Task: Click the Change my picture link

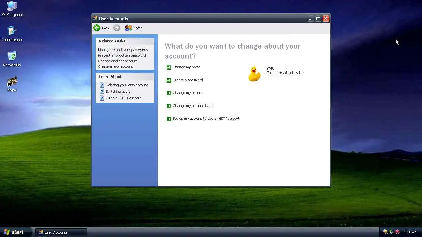Action: (188, 93)
